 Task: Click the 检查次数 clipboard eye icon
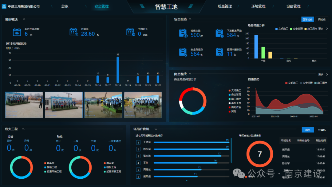183,33
